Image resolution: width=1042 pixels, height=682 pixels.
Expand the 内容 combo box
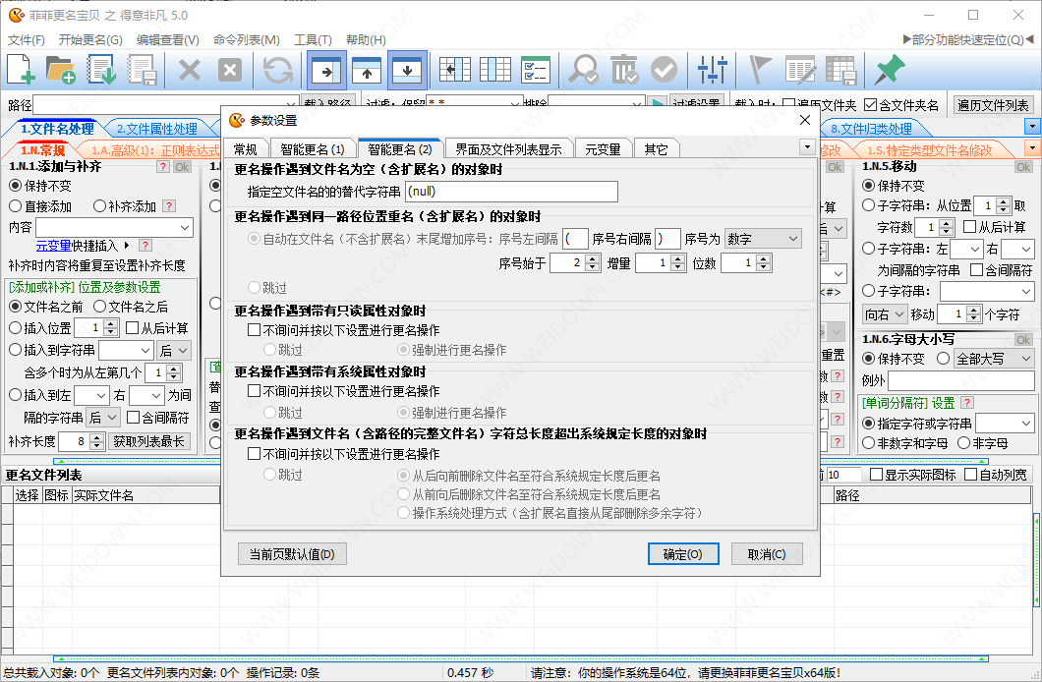tap(186, 228)
